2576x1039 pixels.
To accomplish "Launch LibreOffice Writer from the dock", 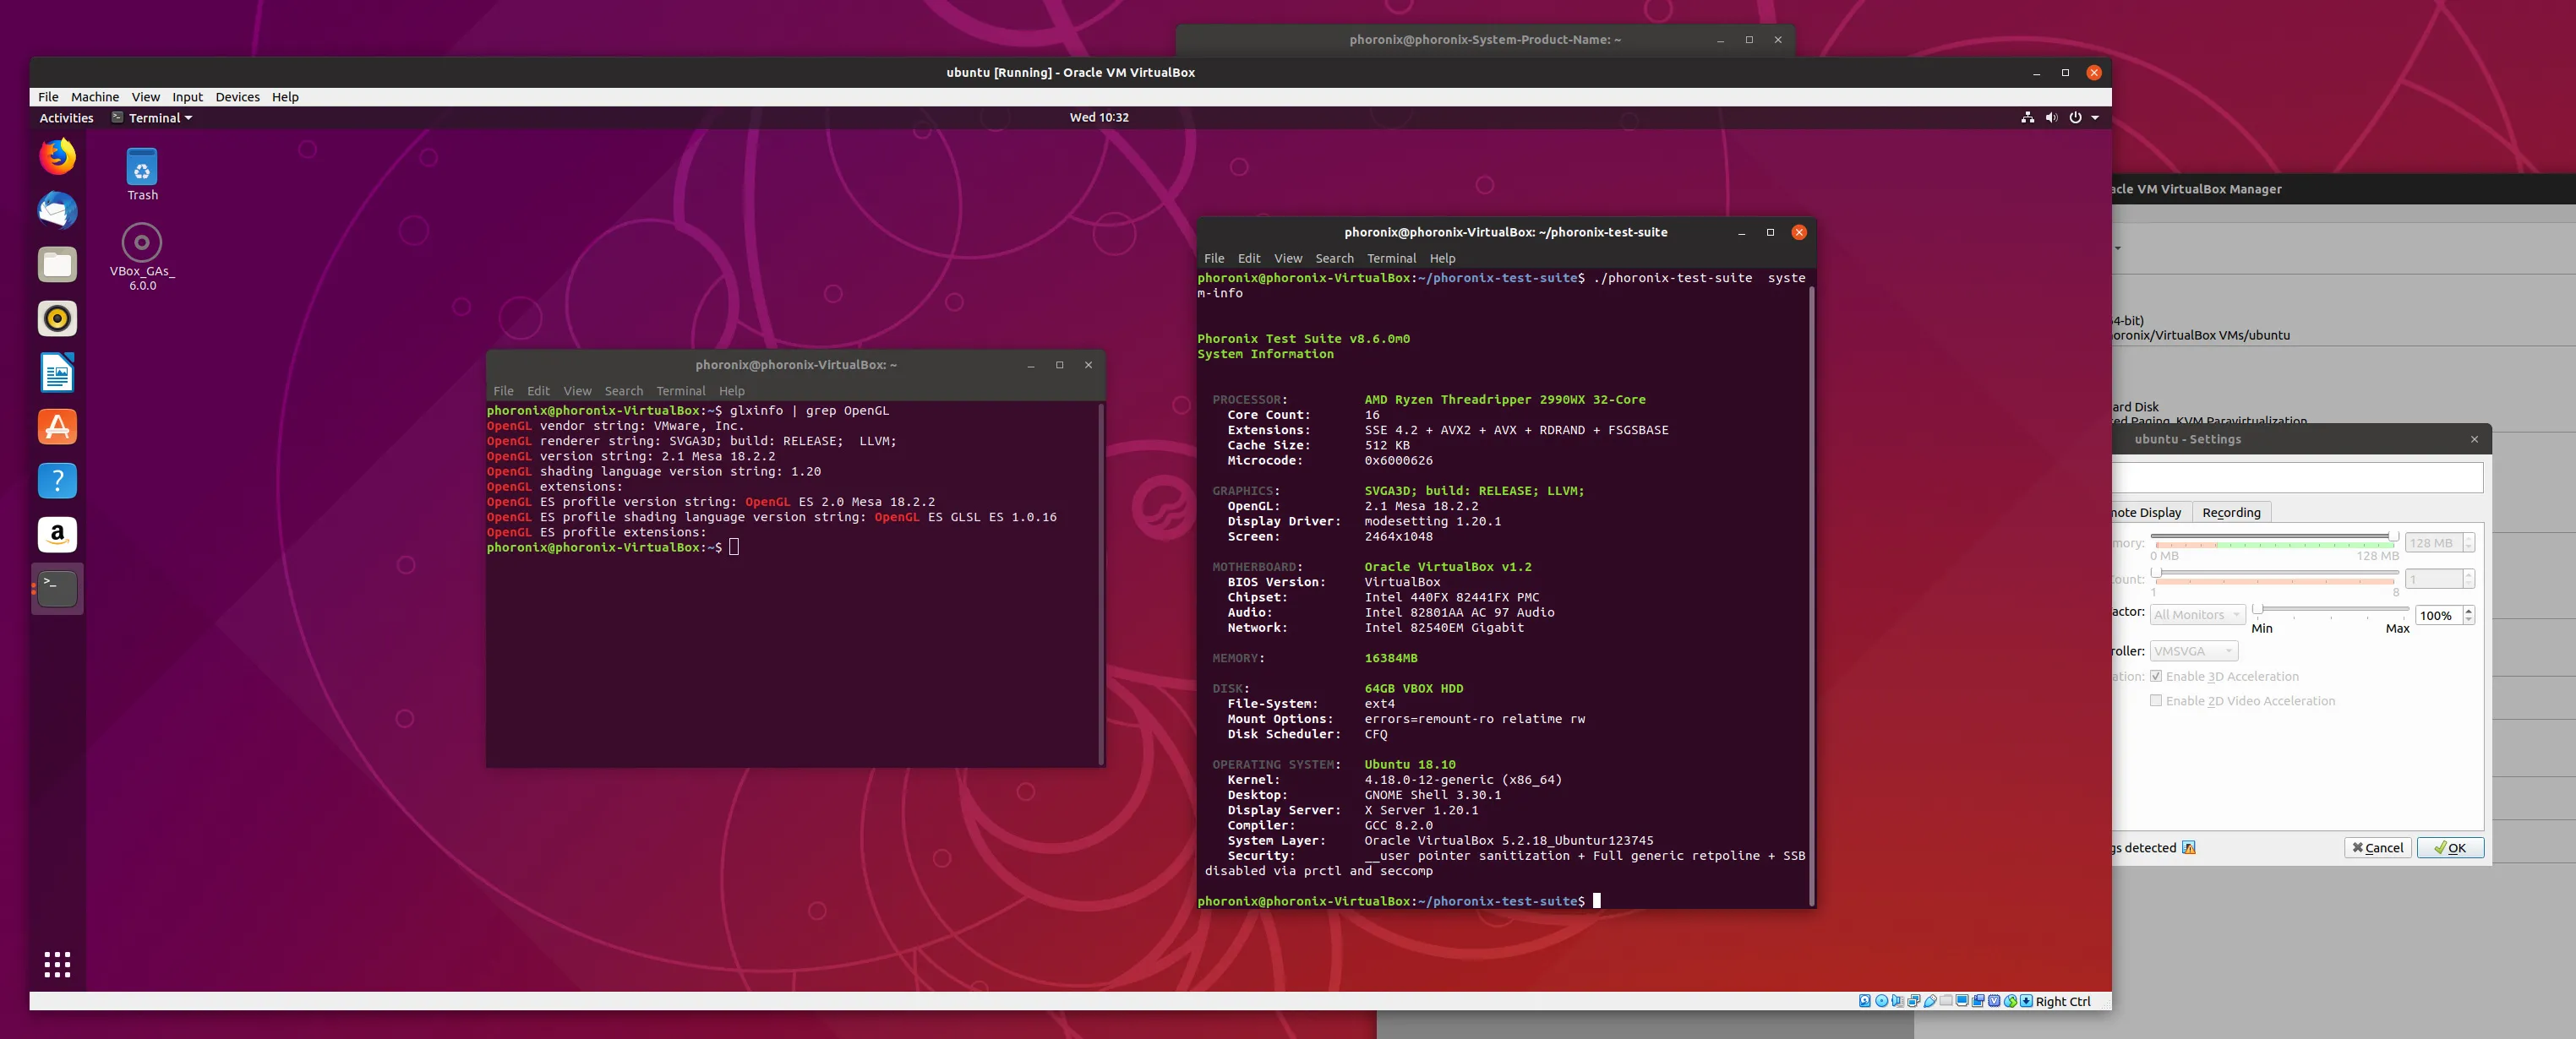I will (x=57, y=373).
